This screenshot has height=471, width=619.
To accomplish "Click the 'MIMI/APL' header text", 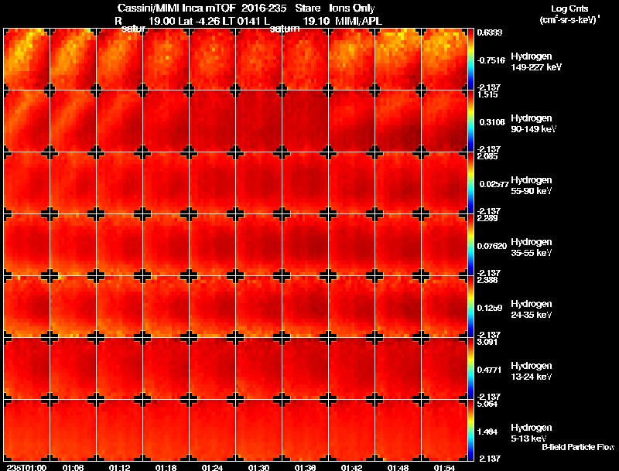I will (x=358, y=21).
